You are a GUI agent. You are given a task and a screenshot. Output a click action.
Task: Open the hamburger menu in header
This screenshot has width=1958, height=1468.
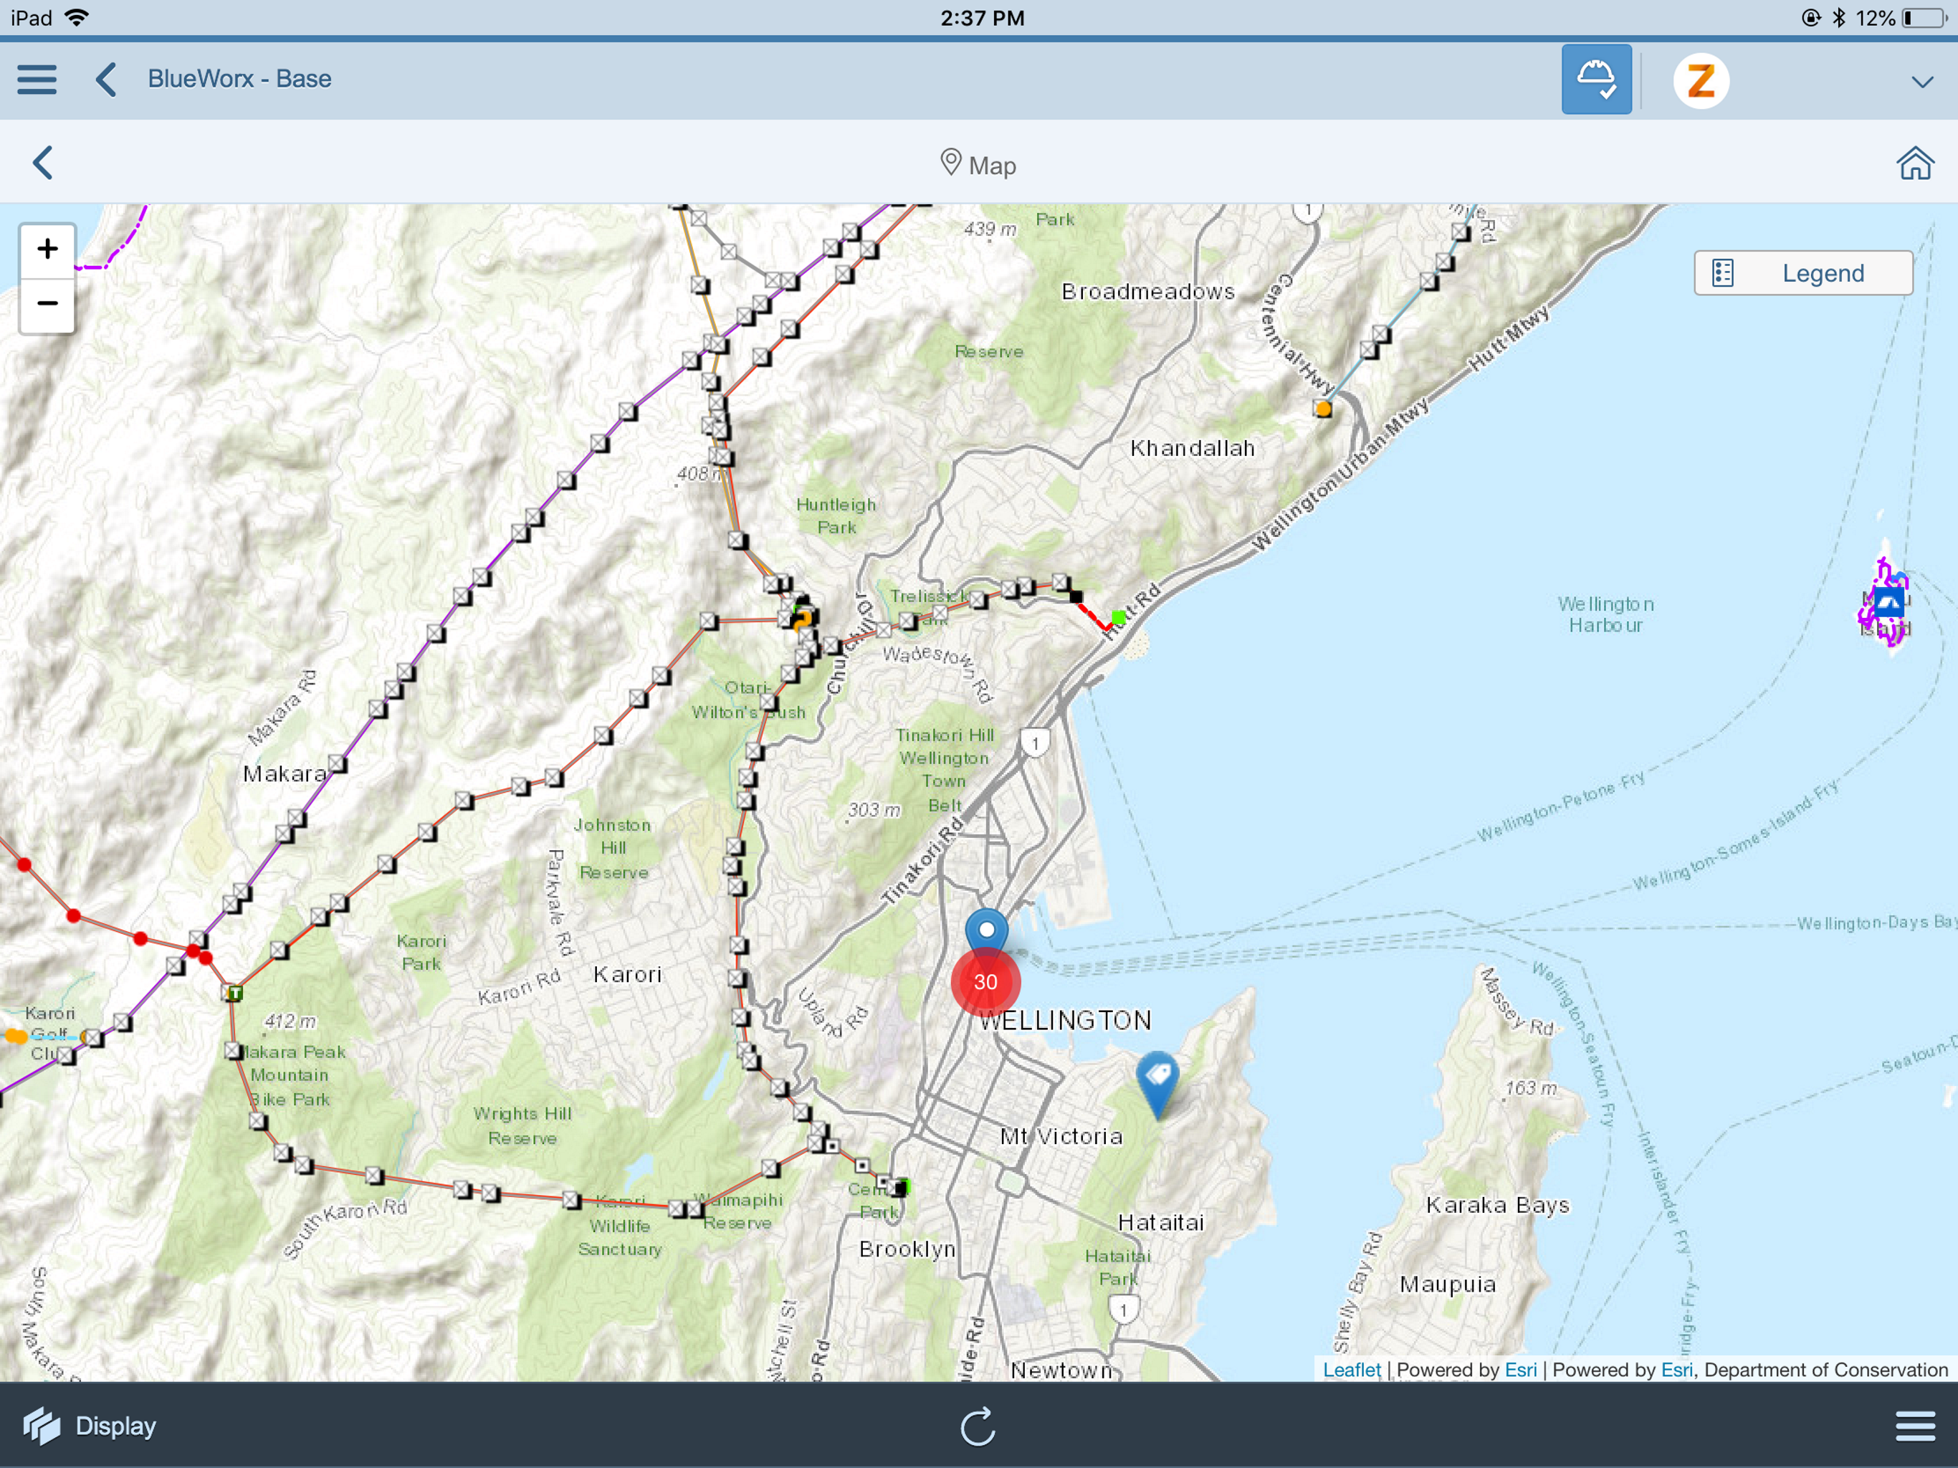coord(37,79)
